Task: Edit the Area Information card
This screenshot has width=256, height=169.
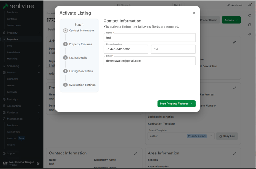Action: point(235,153)
